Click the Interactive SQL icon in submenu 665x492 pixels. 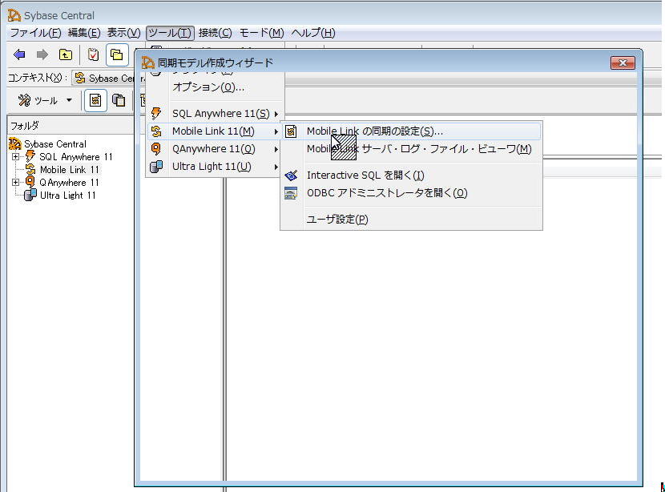click(x=291, y=175)
